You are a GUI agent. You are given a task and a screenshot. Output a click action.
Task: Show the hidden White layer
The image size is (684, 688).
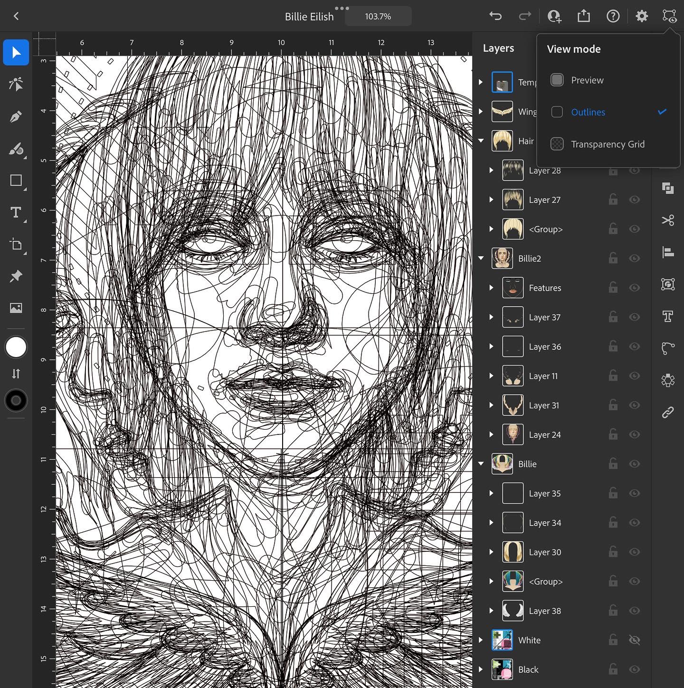click(634, 640)
